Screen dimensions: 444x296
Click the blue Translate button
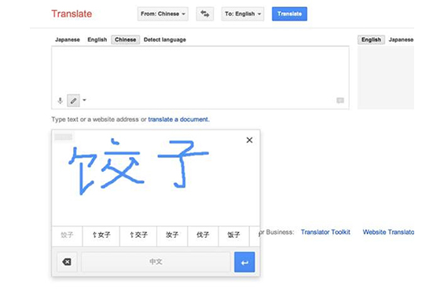[289, 14]
